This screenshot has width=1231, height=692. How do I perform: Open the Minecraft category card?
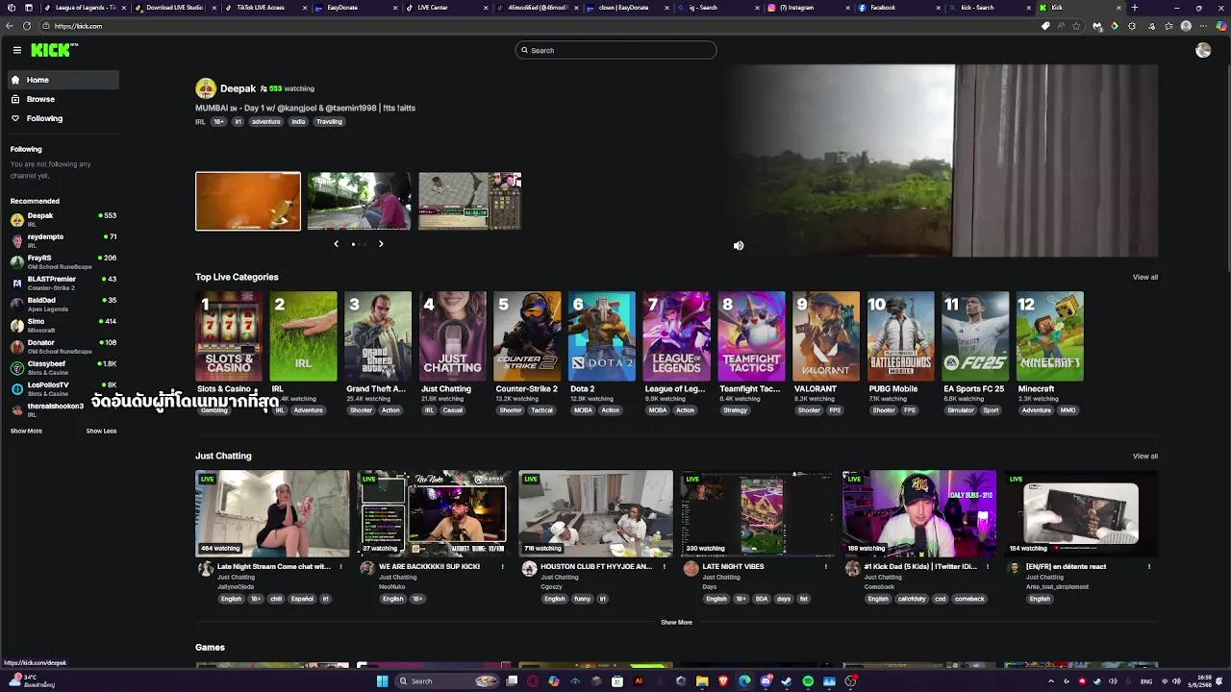click(1050, 336)
